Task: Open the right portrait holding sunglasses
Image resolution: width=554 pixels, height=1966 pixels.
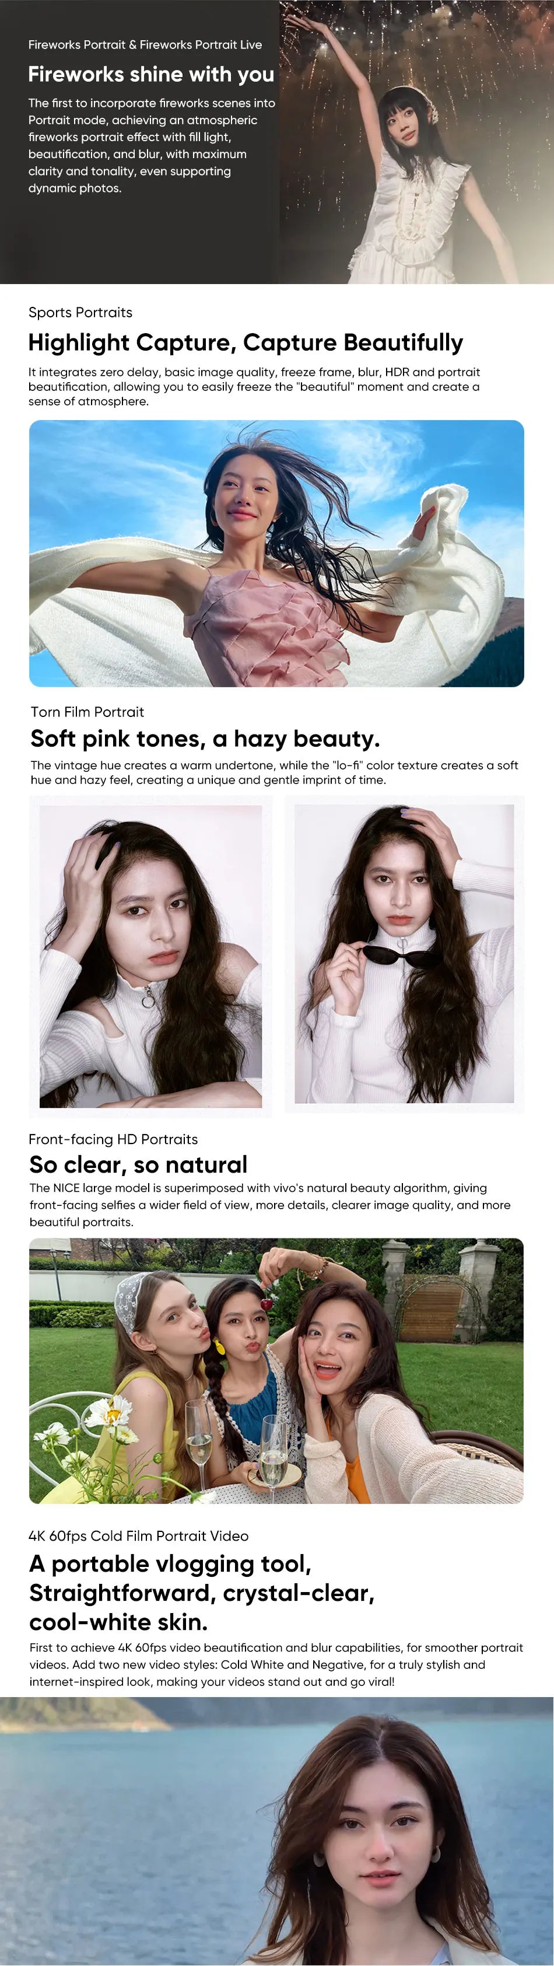Action: pyautogui.click(x=405, y=953)
